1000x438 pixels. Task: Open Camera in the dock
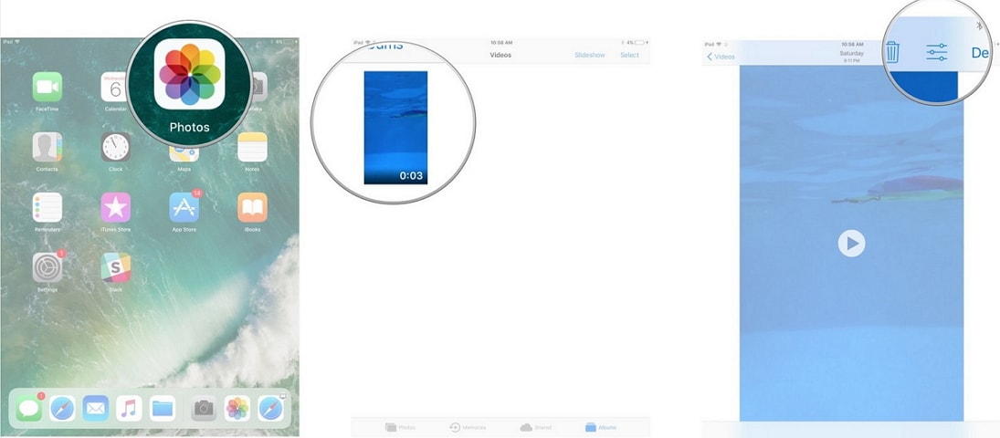click(204, 408)
